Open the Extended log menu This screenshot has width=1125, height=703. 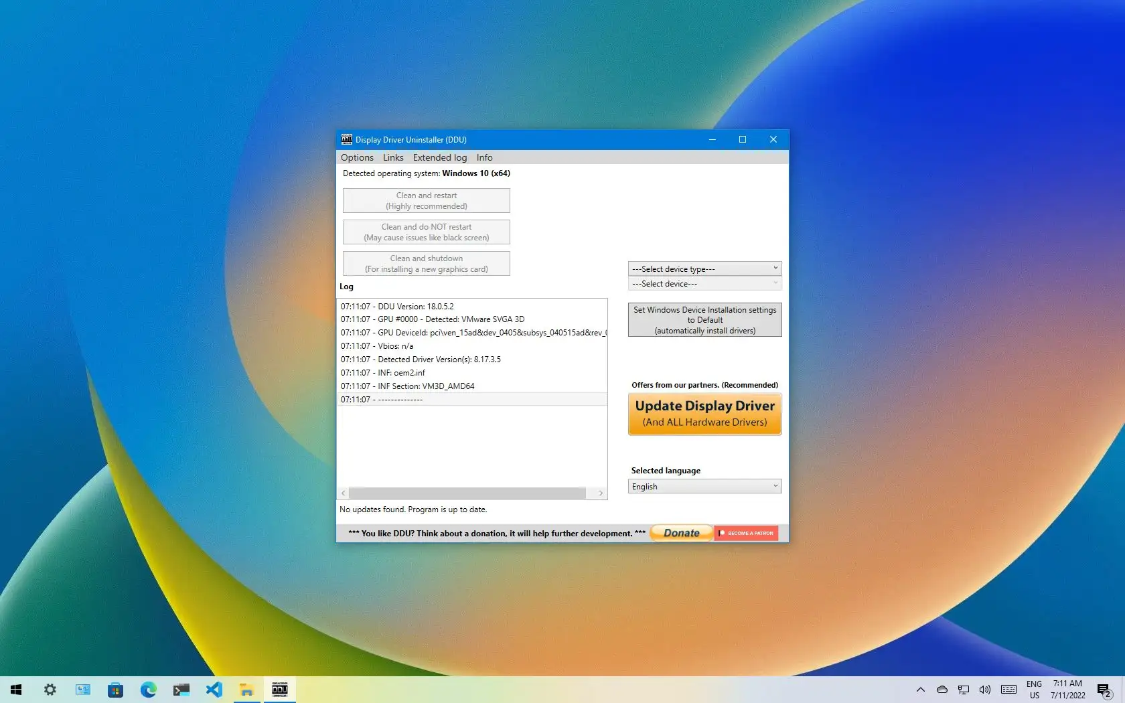click(x=439, y=157)
